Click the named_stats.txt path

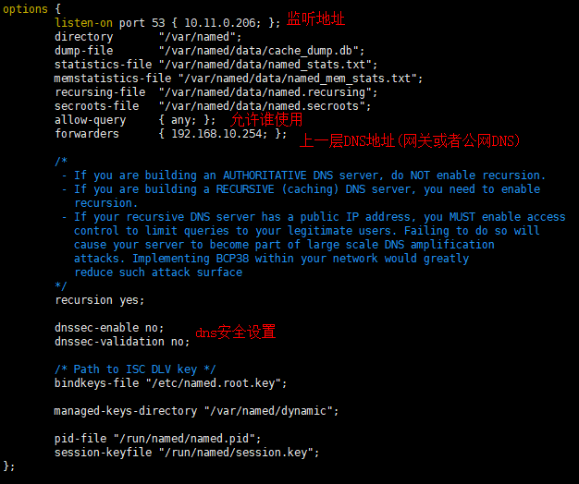pyautogui.click(x=265, y=65)
